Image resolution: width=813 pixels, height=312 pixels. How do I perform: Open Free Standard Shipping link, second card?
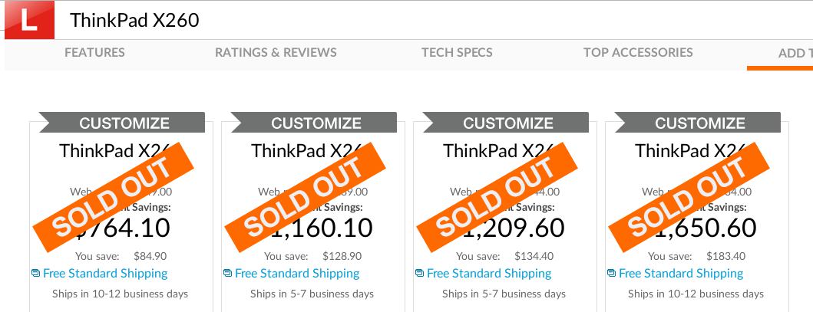pyautogui.click(x=297, y=274)
